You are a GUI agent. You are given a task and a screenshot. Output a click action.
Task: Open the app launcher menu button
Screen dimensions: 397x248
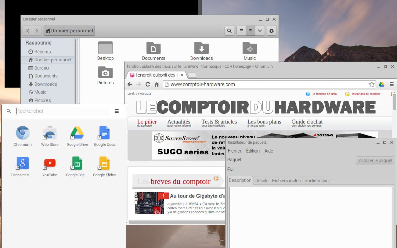(x=117, y=111)
